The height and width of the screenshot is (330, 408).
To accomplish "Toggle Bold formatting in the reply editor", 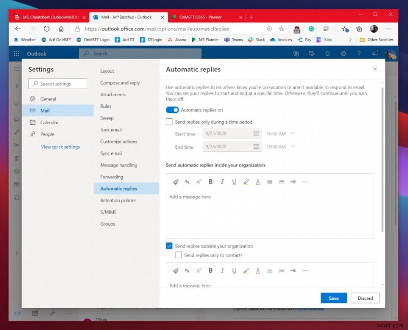I will point(211,182).
